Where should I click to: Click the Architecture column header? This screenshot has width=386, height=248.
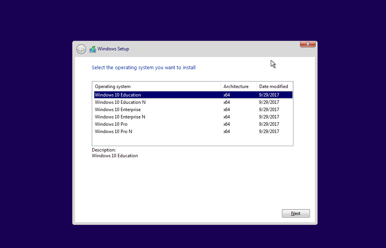click(x=239, y=87)
